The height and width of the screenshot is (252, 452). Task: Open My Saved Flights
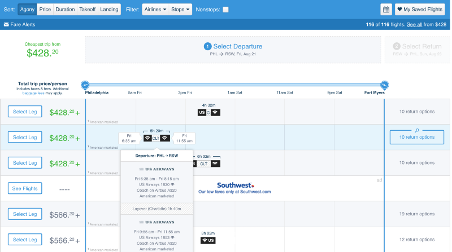[420, 10]
